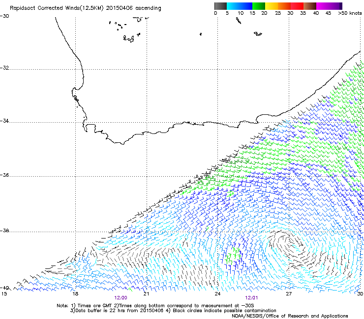364x319 pixels.
Task: Click the longitude label '24'
Action: pyautogui.click(x=217, y=294)
